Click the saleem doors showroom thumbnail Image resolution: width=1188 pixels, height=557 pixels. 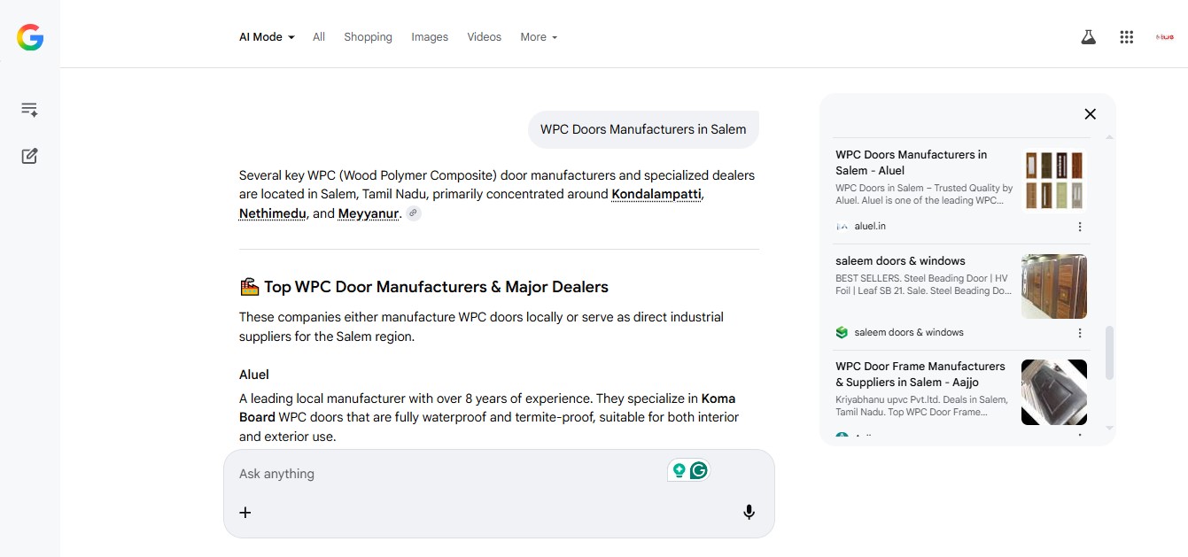[1054, 286]
